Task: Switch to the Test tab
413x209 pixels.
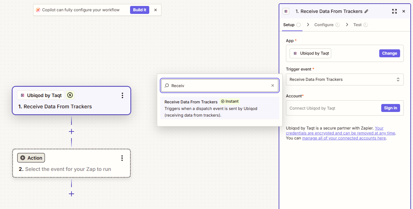Action: (357, 25)
